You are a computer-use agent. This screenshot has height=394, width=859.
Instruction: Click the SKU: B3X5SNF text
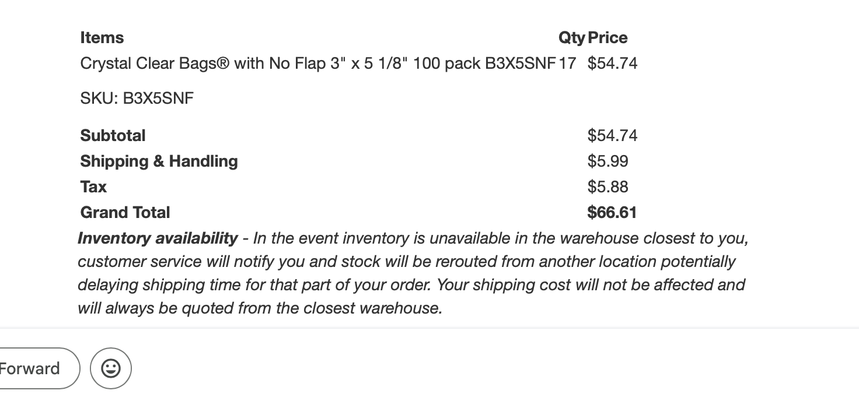[137, 98]
